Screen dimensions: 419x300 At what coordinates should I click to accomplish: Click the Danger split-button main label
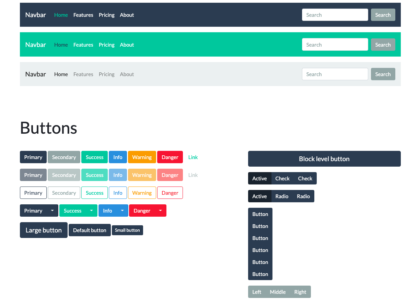(142, 211)
